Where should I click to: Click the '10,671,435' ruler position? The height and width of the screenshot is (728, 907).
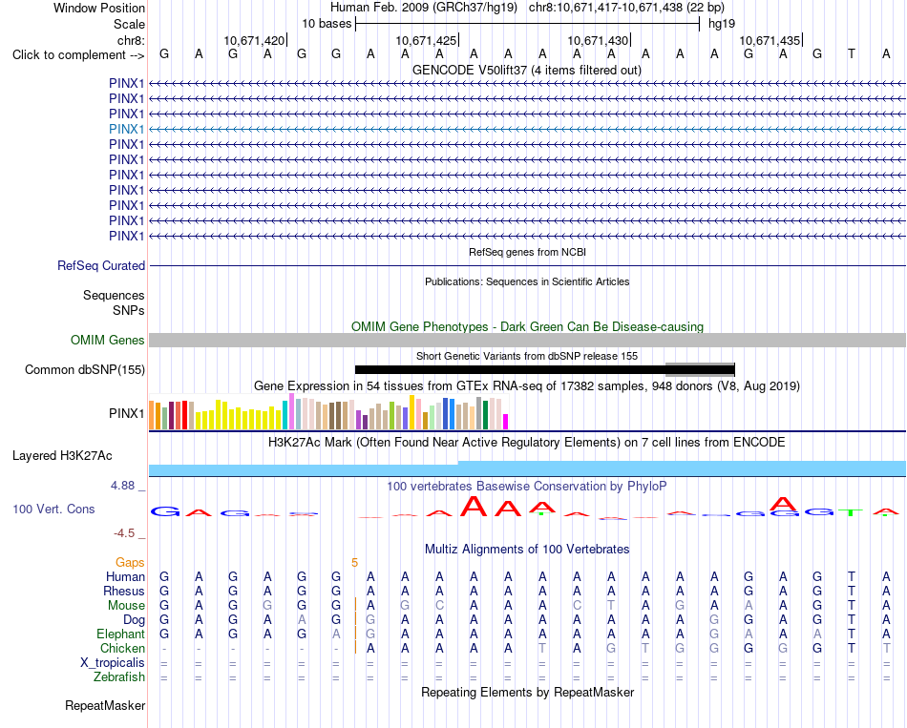point(770,40)
